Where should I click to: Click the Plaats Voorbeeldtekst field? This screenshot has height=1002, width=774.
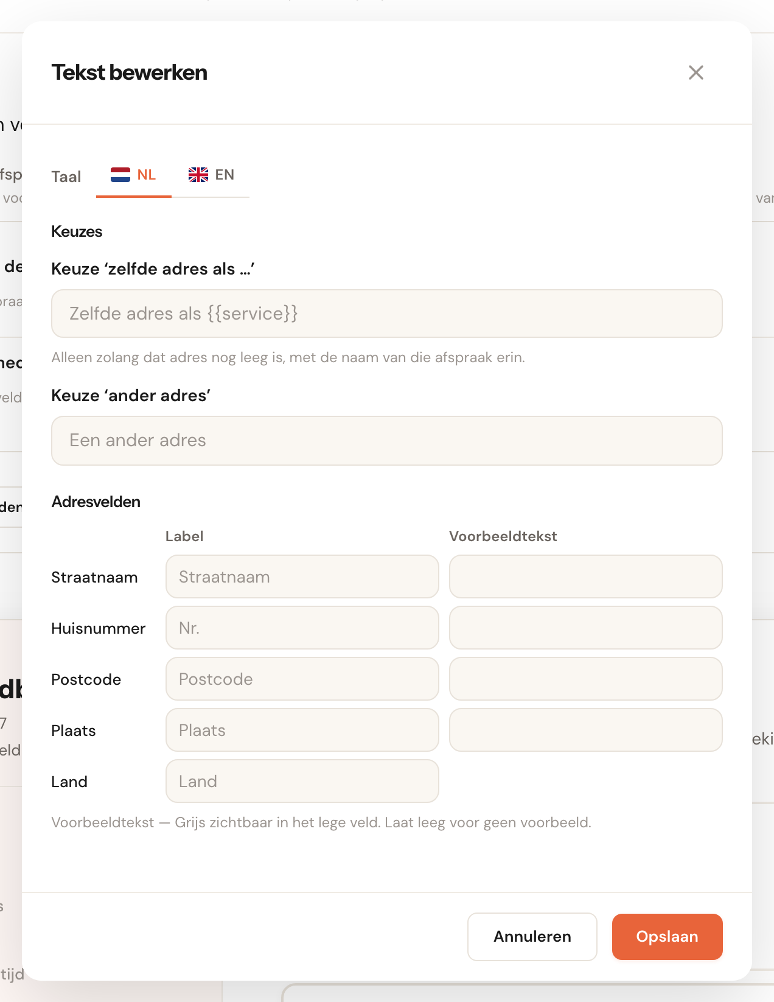click(x=586, y=730)
